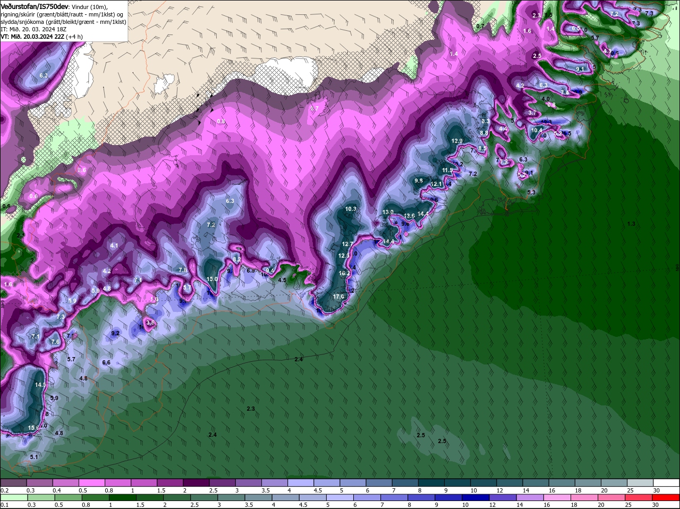Click the white 30 swatch ending the snow scale

point(667,482)
